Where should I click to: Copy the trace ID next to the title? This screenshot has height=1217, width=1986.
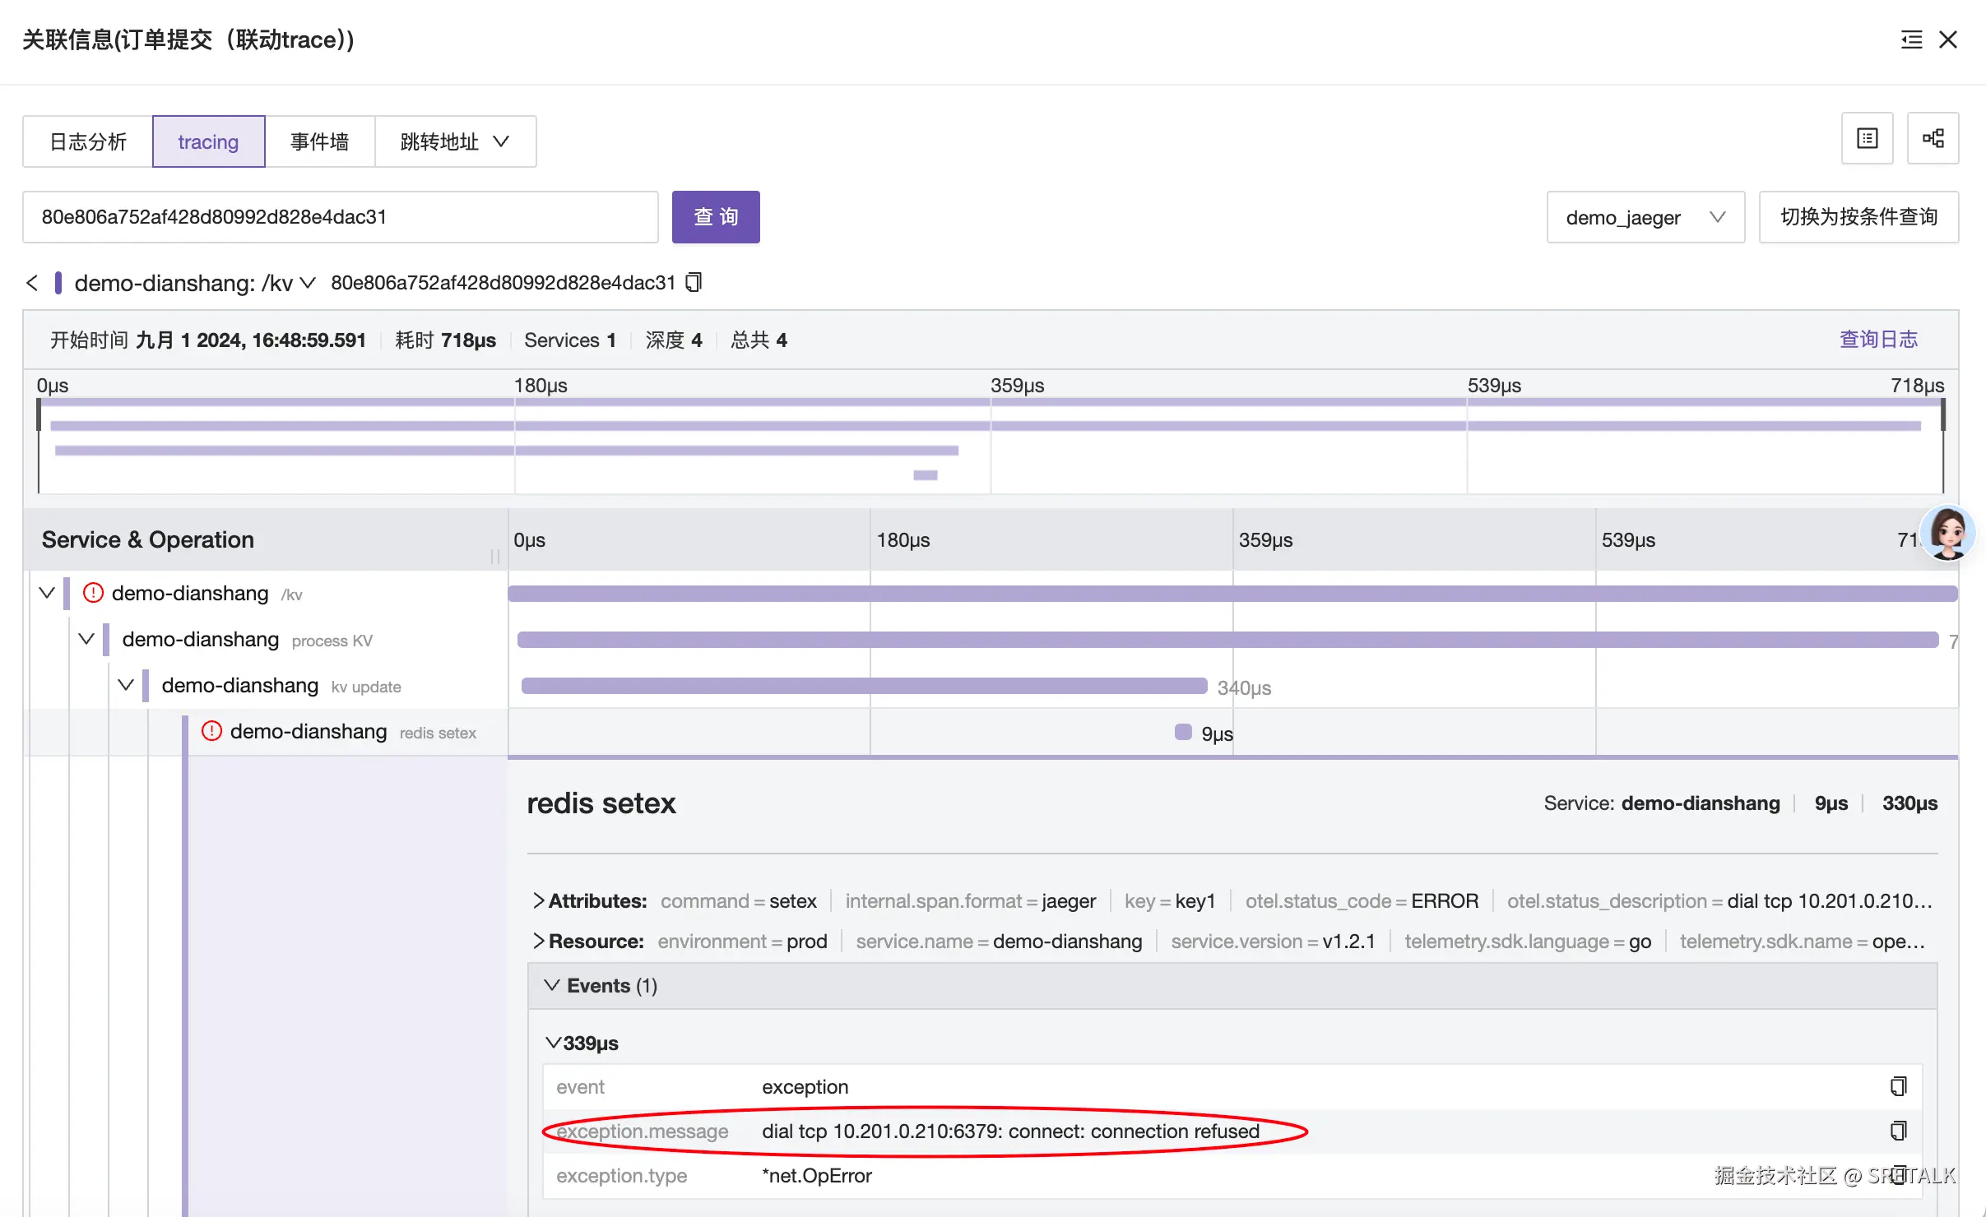click(x=694, y=283)
